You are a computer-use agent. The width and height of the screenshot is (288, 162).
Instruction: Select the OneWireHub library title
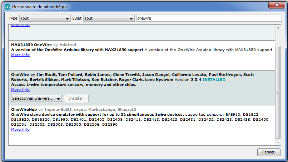click(24, 109)
